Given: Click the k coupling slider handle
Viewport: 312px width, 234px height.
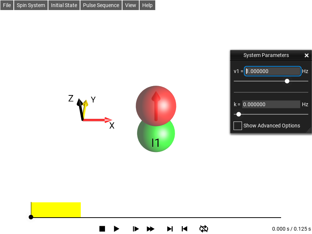Looking at the screenshot, I should [239, 114].
